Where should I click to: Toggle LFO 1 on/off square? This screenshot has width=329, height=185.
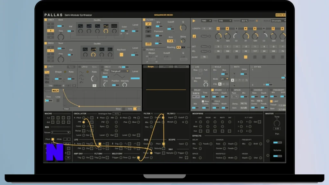[x=46, y=67]
